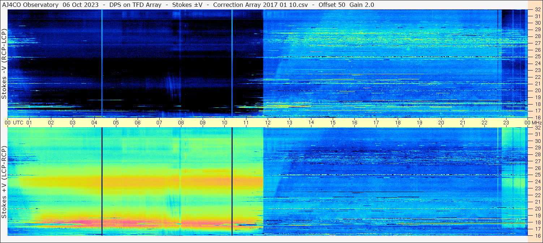Click '16' MHz tick of Stokes +V panel
Viewport: 543px width, 243px height.
[537, 235]
